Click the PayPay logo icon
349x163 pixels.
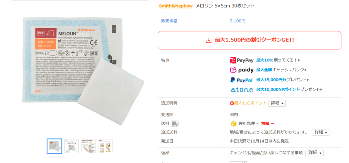click(x=242, y=60)
